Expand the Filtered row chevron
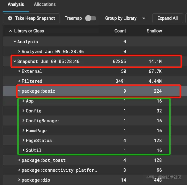The image size is (187, 185). 19,81
